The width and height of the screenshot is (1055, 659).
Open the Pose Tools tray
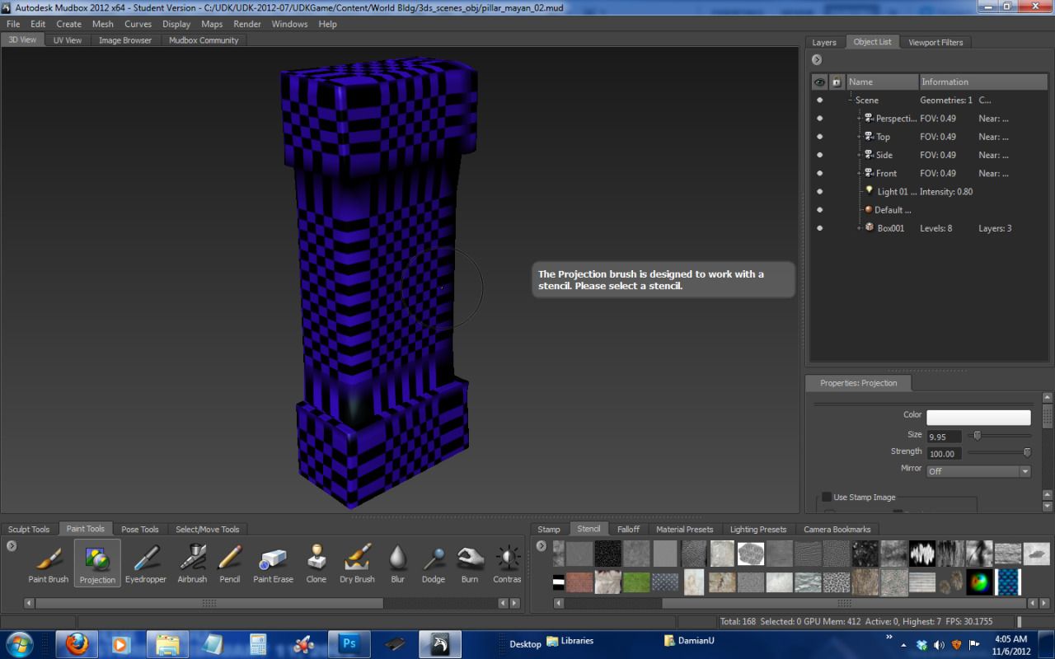coord(140,529)
